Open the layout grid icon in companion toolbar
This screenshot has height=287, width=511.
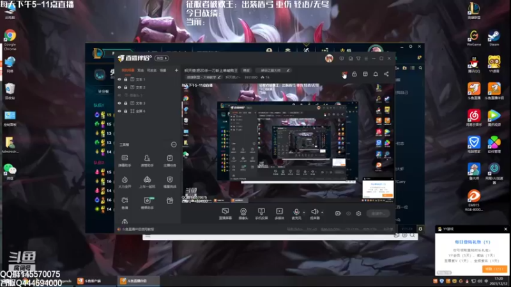click(x=365, y=74)
